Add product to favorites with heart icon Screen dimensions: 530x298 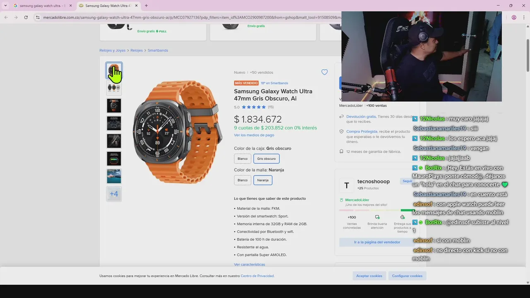coord(325,72)
